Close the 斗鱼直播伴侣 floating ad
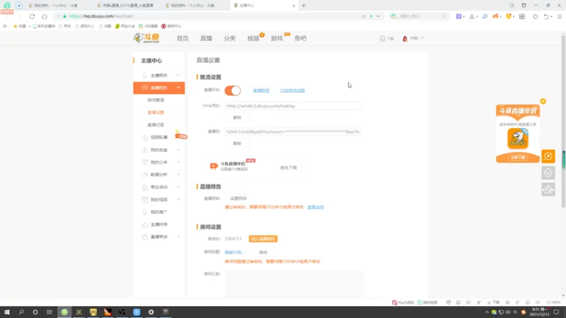This screenshot has height=318, width=566. [543, 101]
